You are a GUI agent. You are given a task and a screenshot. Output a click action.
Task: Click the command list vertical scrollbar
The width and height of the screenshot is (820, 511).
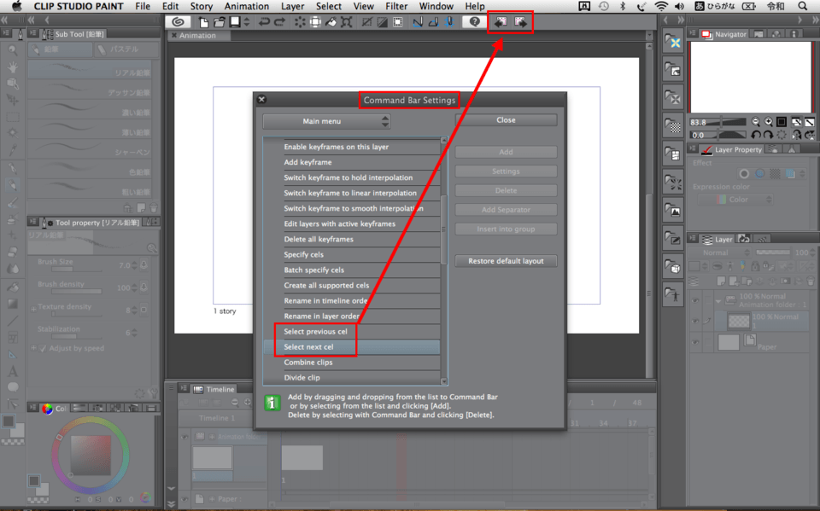(444, 230)
